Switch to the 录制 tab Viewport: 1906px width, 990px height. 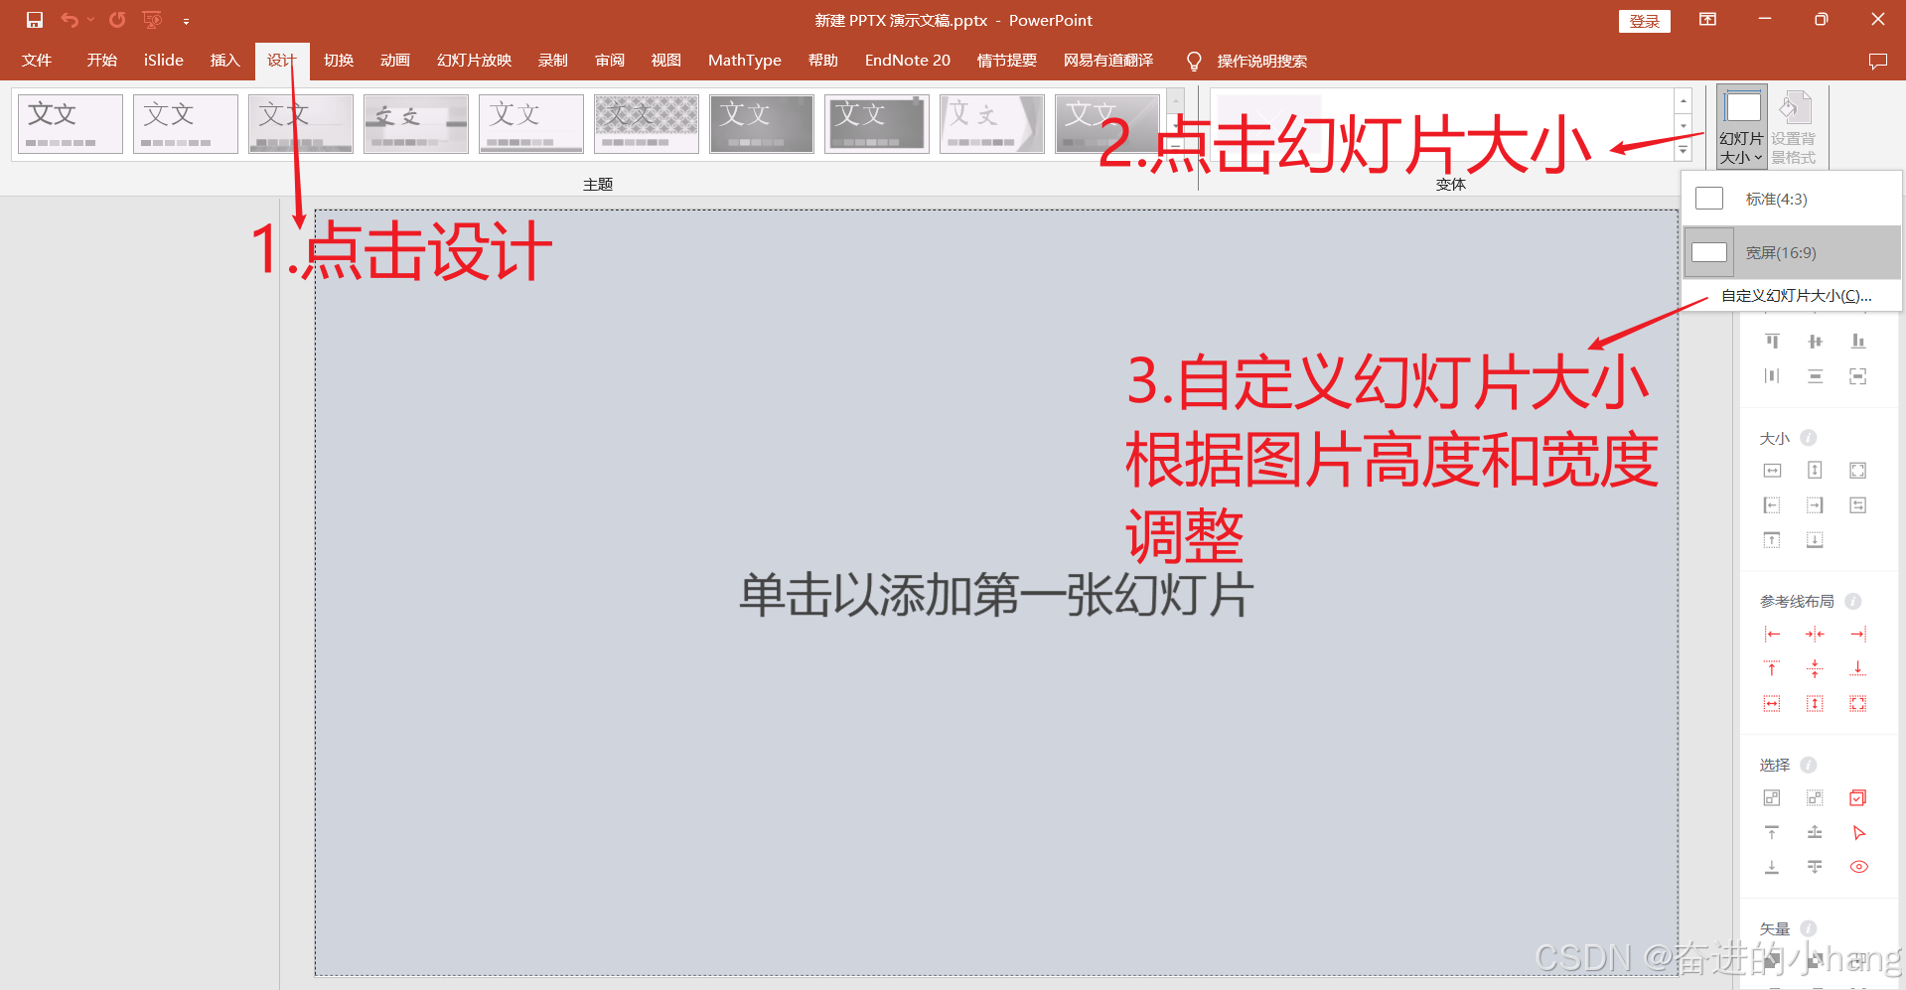pyautogui.click(x=553, y=61)
